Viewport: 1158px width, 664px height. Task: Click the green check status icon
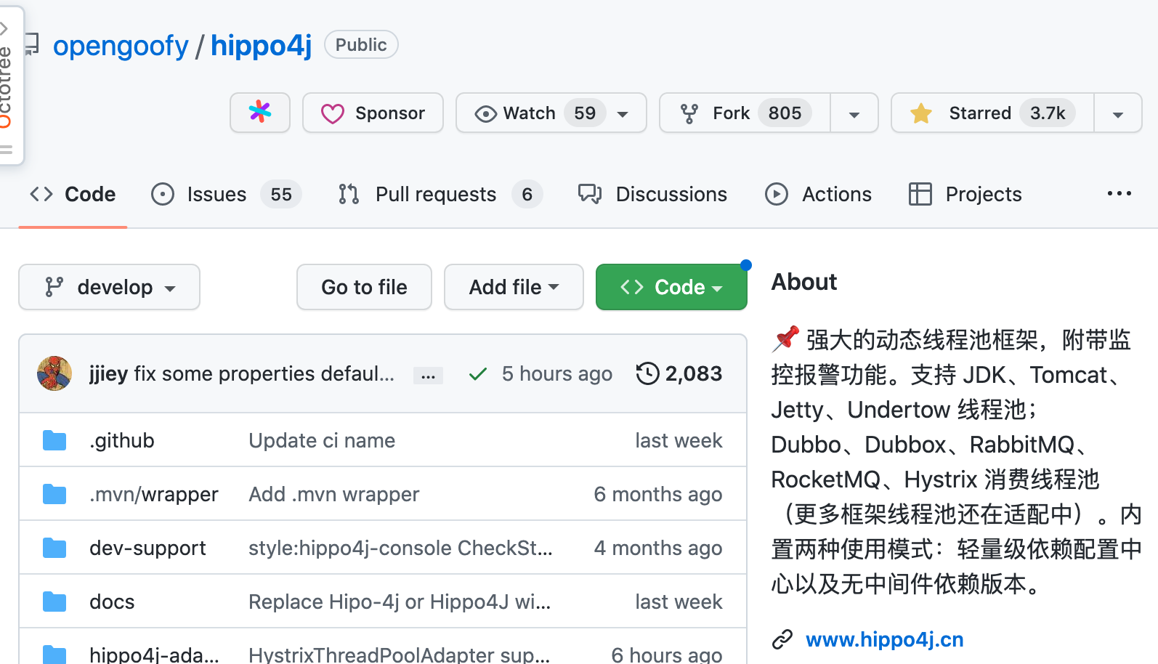click(477, 374)
